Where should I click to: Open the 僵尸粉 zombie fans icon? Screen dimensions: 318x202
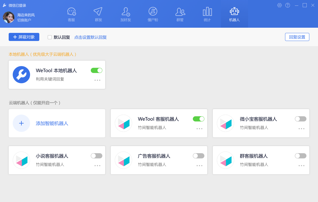153,12
